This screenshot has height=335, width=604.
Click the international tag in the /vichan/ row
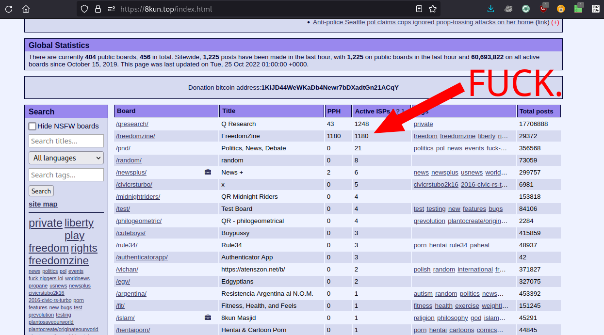tap(475, 270)
